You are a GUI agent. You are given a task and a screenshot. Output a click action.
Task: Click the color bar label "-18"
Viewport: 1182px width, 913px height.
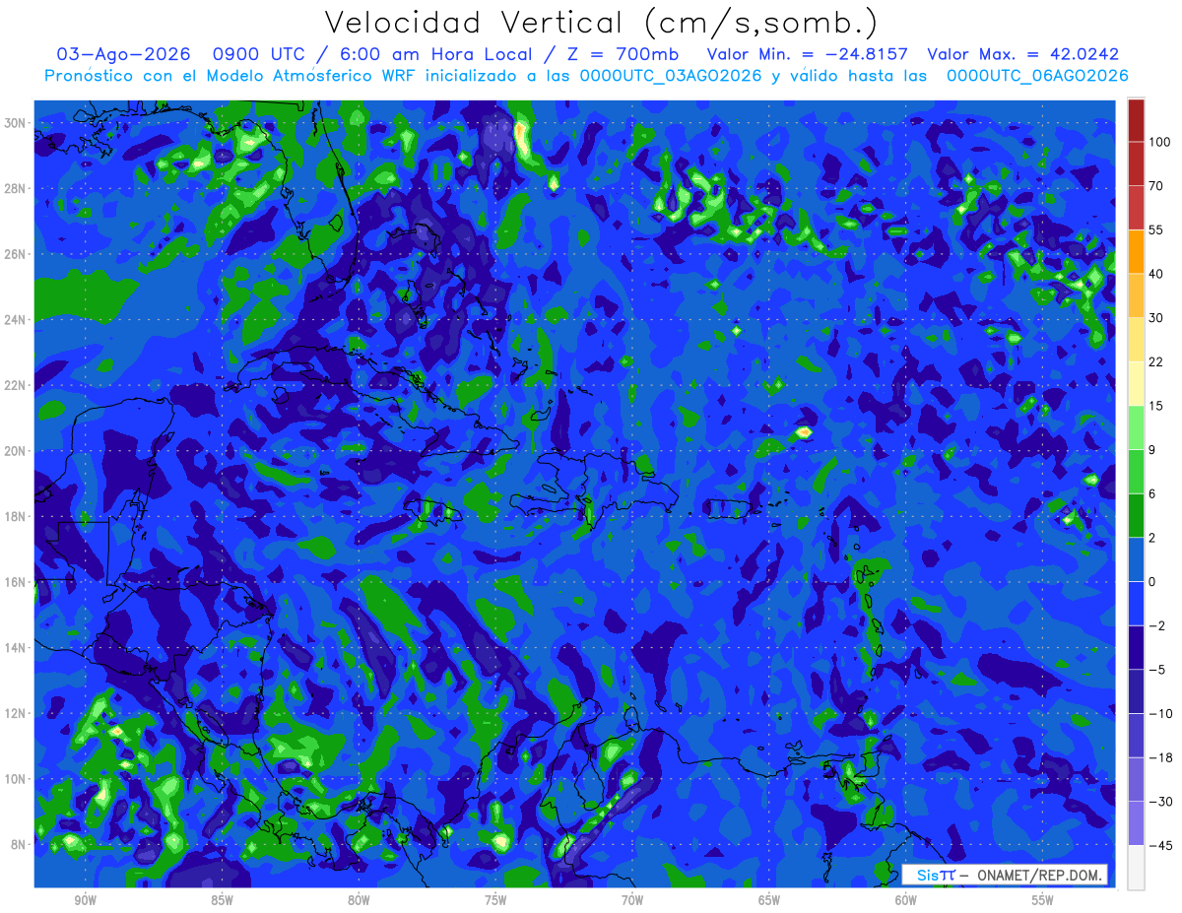[x=1160, y=757]
